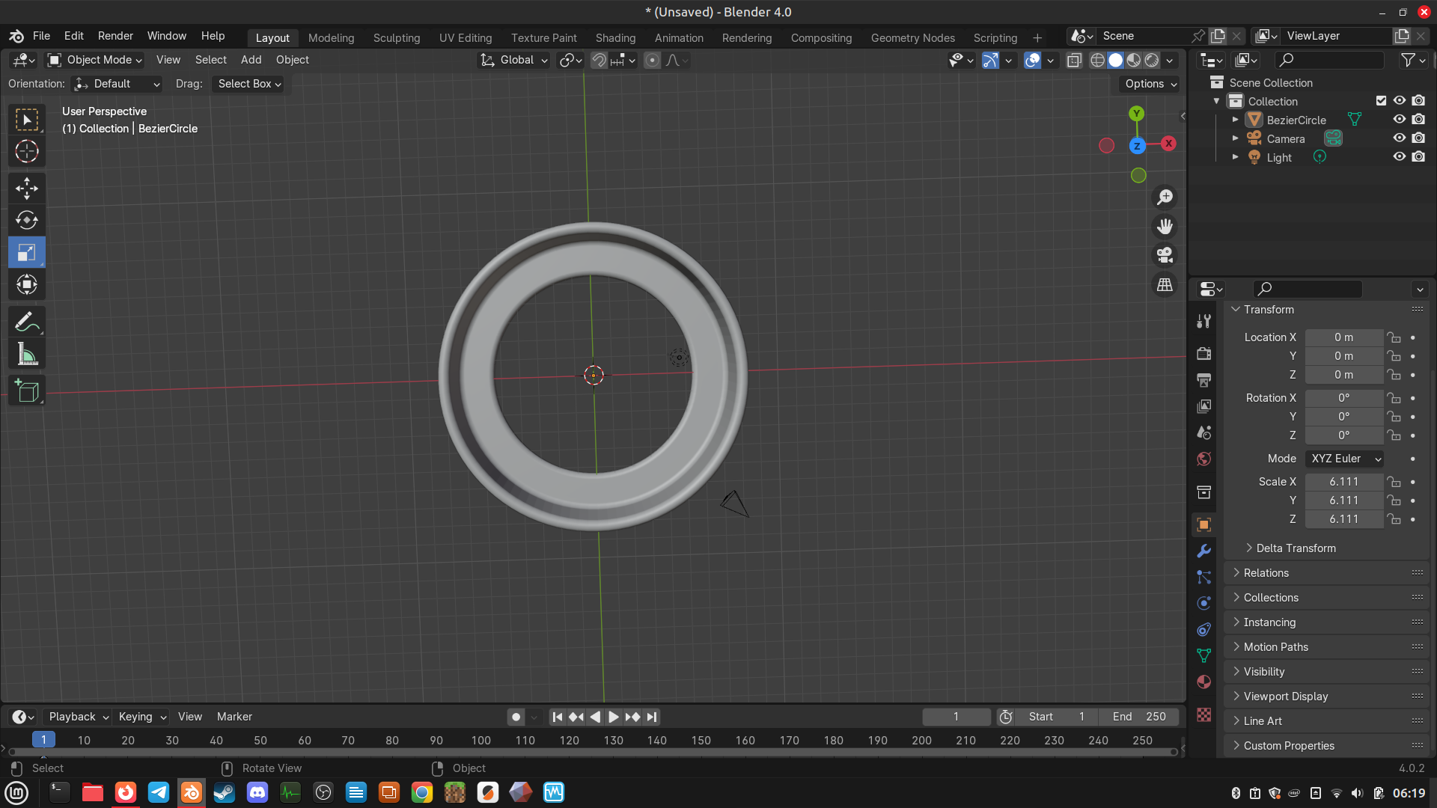The width and height of the screenshot is (1437, 808).
Task: Hide Camera in viewport via eye icon
Action: (1399, 138)
